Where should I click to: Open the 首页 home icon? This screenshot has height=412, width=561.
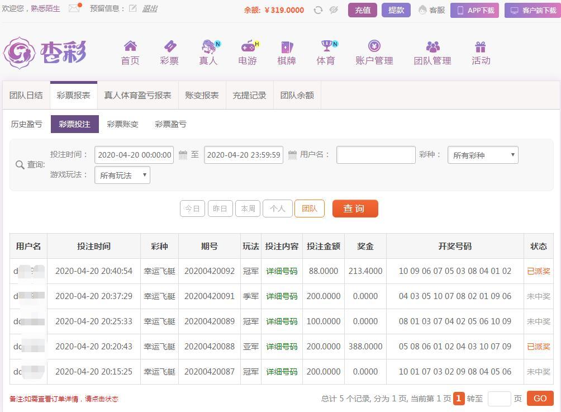[x=130, y=46]
